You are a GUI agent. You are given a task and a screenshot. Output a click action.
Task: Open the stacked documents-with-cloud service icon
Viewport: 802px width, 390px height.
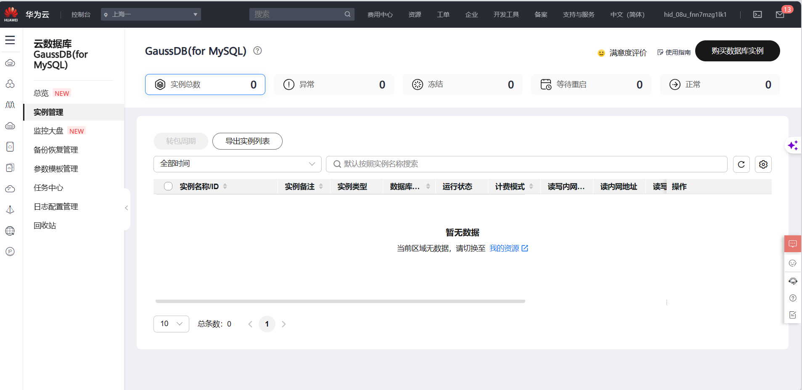[x=10, y=168]
